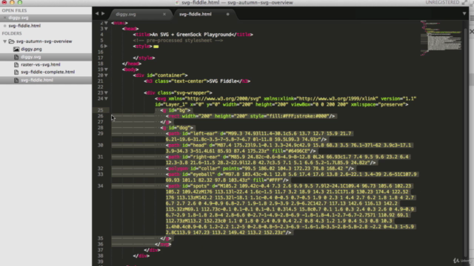Click the document icon in window title

178,2
